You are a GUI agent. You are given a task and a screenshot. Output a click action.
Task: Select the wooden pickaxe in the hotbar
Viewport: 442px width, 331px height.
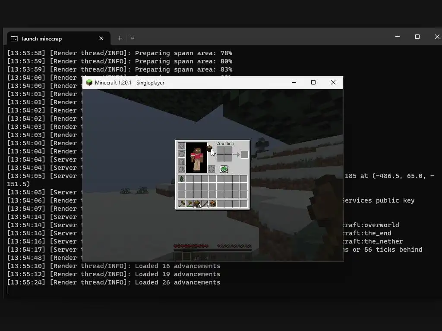click(182, 203)
